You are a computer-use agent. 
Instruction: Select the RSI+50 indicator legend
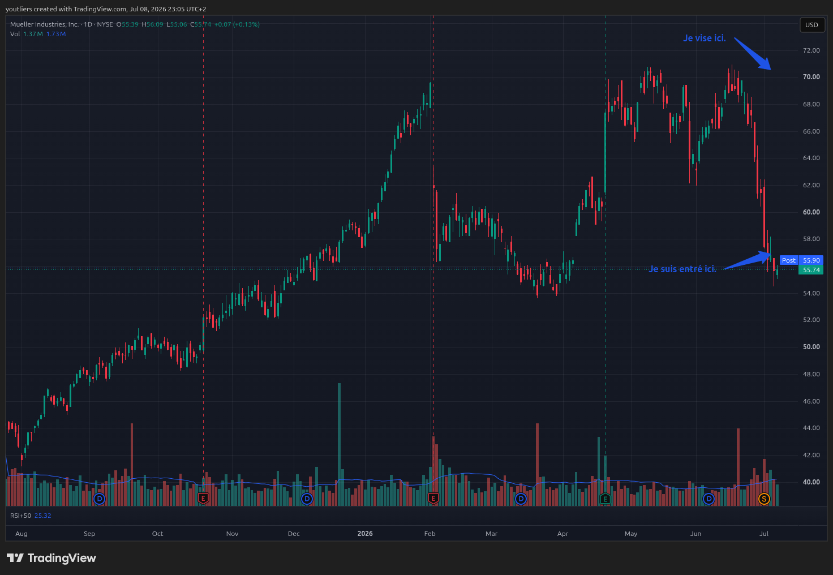(x=20, y=516)
